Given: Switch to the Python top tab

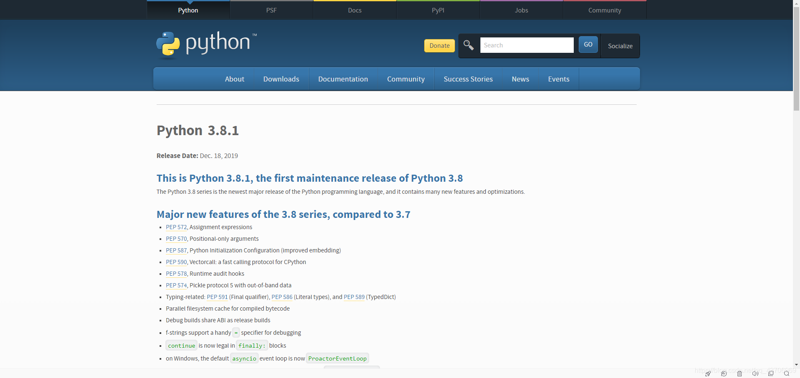Looking at the screenshot, I should coord(188,10).
